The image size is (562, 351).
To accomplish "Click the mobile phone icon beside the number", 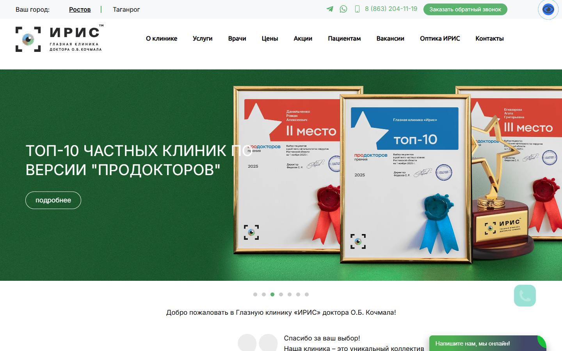I will point(357,9).
